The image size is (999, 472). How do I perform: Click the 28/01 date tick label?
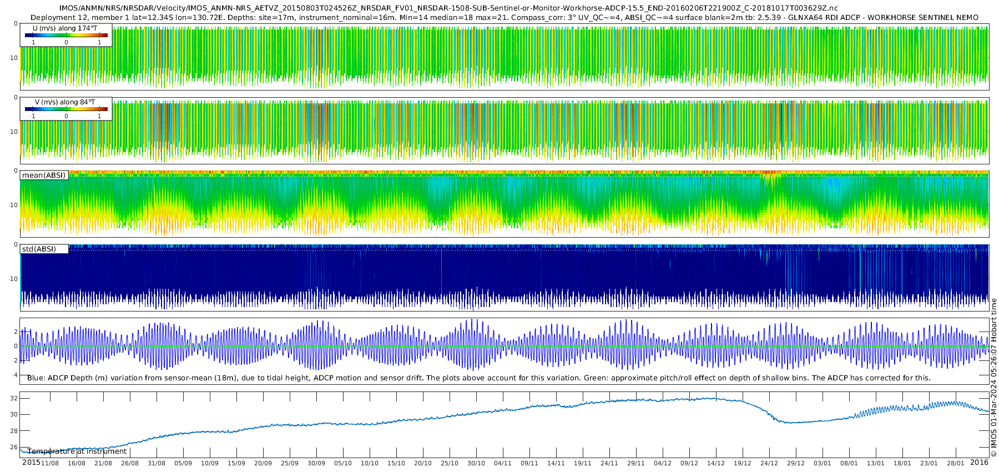click(956, 463)
